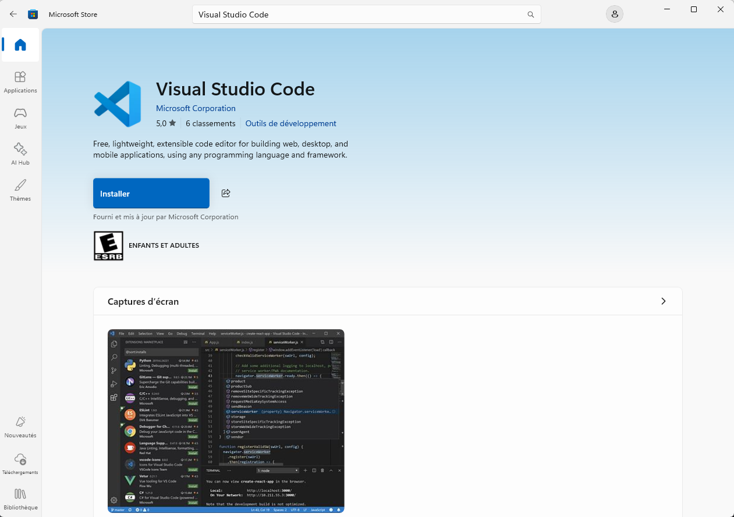
Task: View the 6 classements ratings
Action: 211,123
